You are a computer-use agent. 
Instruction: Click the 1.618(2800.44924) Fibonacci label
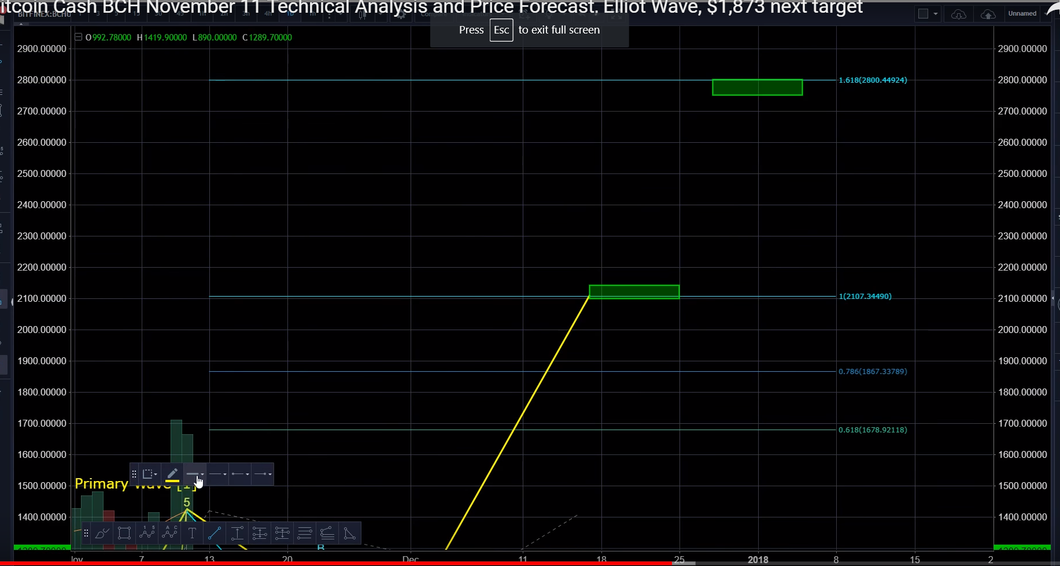pyautogui.click(x=873, y=80)
